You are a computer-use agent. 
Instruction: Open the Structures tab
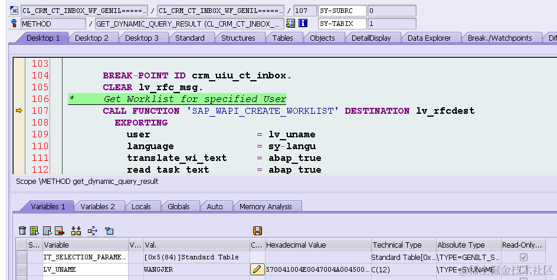pos(238,38)
